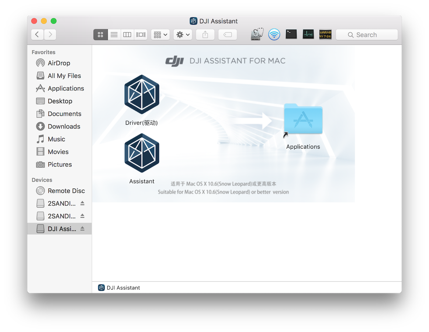Open the item arrangement dropdown
This screenshot has height=332, width=429.
tap(160, 34)
